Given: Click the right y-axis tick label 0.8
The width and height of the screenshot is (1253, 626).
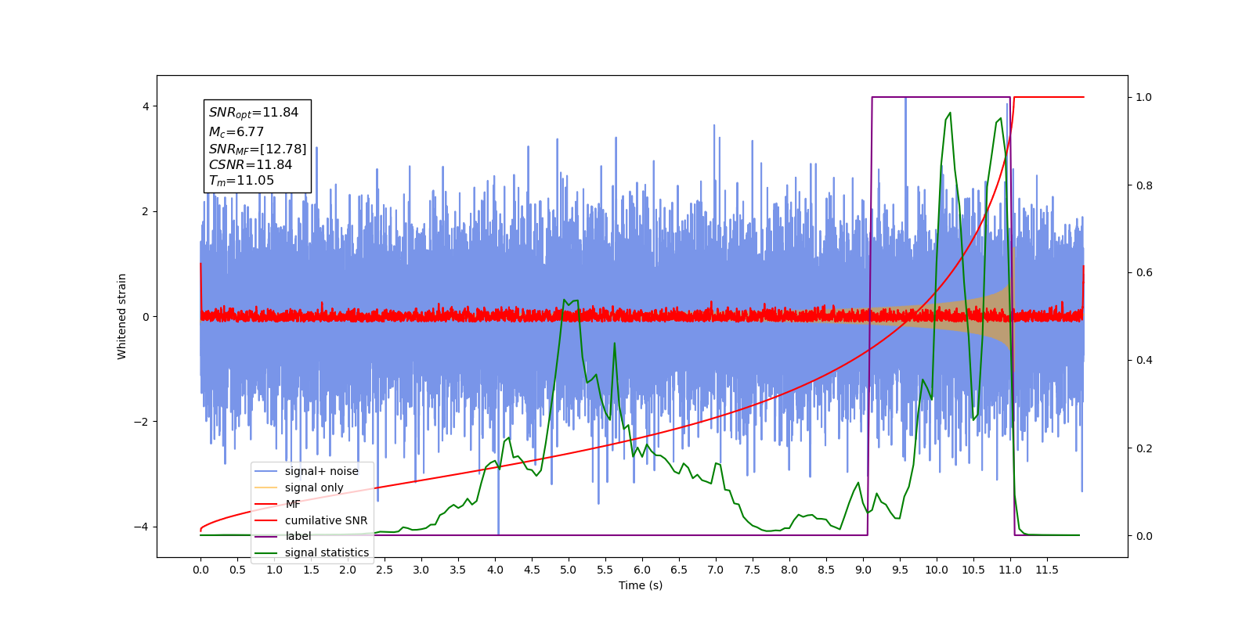Looking at the screenshot, I should click(1144, 185).
